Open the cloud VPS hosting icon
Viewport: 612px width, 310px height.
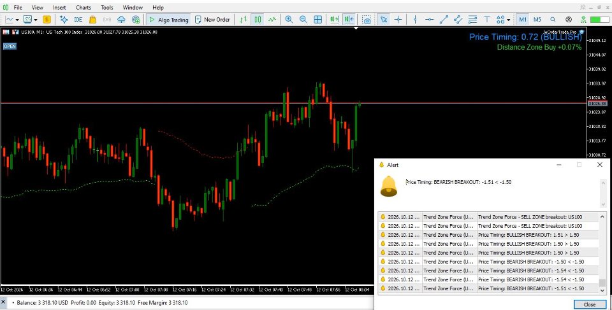point(121,20)
